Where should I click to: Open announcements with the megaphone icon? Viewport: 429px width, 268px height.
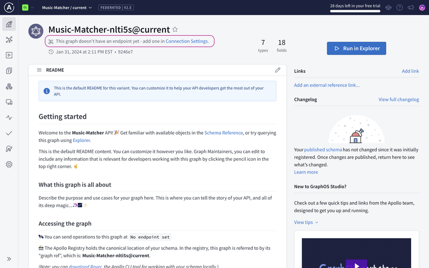coord(410,7)
